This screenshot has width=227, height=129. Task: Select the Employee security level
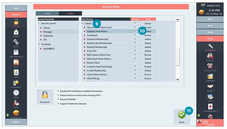[48, 36]
